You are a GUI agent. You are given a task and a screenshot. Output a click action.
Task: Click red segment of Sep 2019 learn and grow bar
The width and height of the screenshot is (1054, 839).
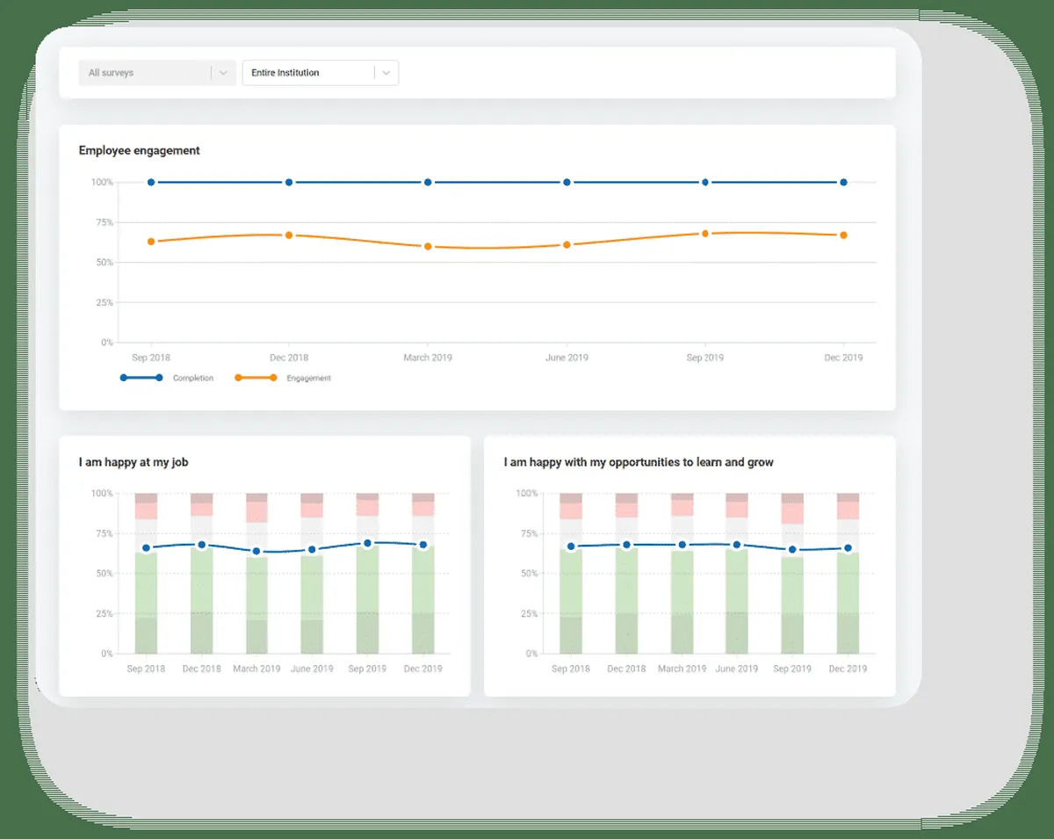[792, 514]
